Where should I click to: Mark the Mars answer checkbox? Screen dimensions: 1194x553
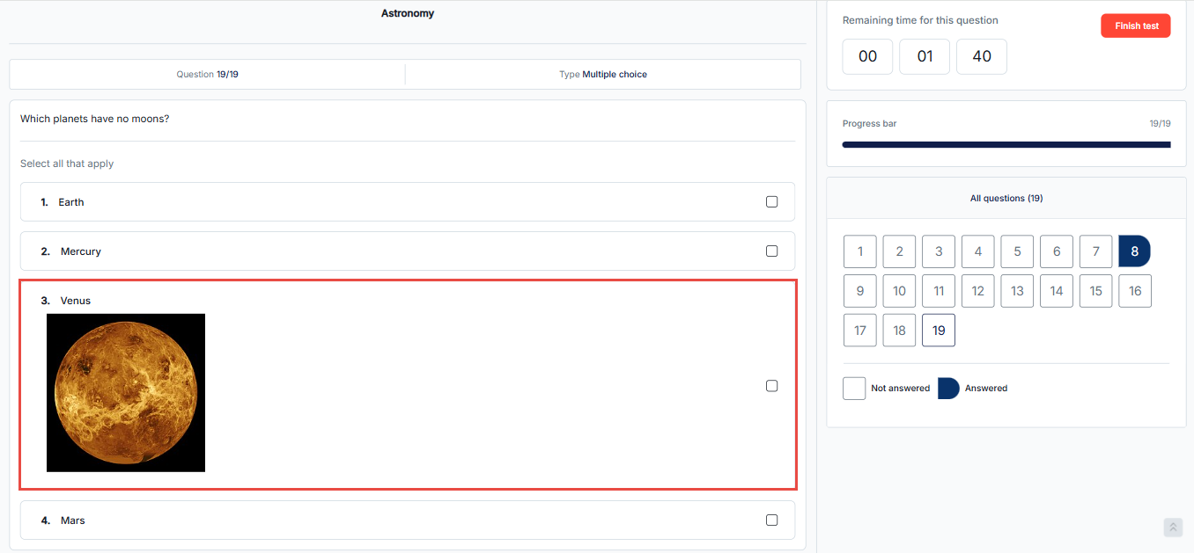pyautogui.click(x=772, y=520)
